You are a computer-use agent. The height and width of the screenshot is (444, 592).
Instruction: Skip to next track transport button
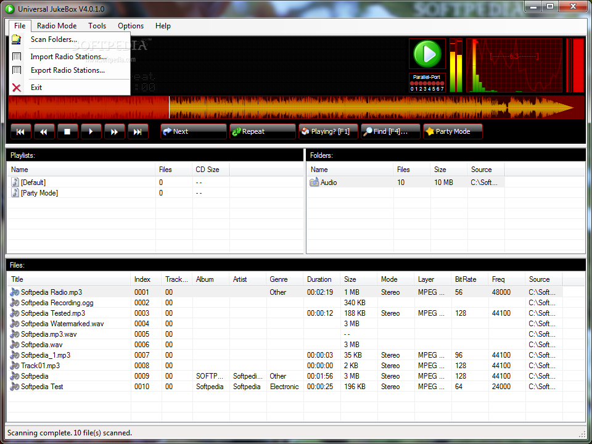pos(138,132)
